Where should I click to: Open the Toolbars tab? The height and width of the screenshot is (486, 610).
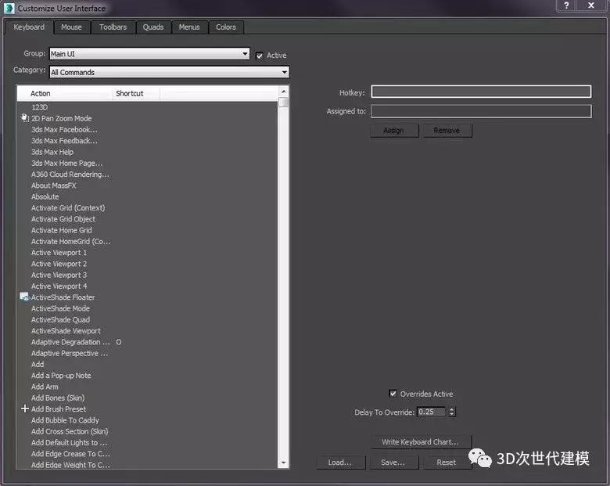click(x=113, y=27)
